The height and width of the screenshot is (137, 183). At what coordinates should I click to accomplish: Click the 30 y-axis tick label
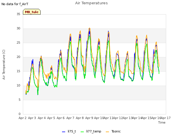click(x=18, y=29)
